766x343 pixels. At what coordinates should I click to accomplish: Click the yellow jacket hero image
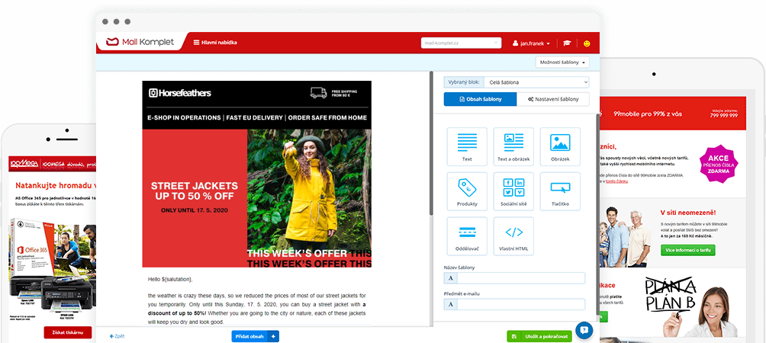click(309, 199)
